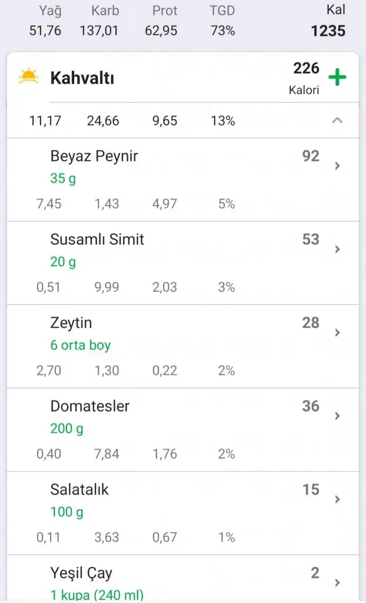The image size is (366, 603).
Task: Open Salatalık details chevron
Action: (x=337, y=499)
